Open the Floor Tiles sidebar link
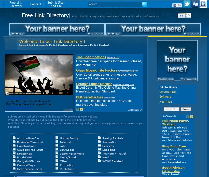Viewport: 209px width, 177px height. tap(165, 102)
